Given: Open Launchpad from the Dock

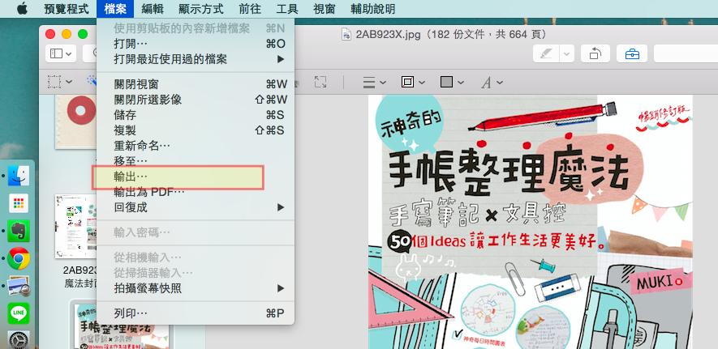Looking at the screenshot, I should click(19, 203).
